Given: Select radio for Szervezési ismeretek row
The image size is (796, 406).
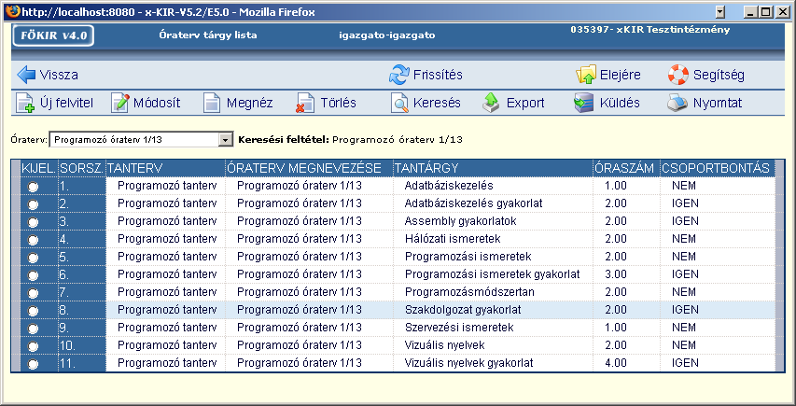Looking at the screenshot, I should (x=33, y=329).
